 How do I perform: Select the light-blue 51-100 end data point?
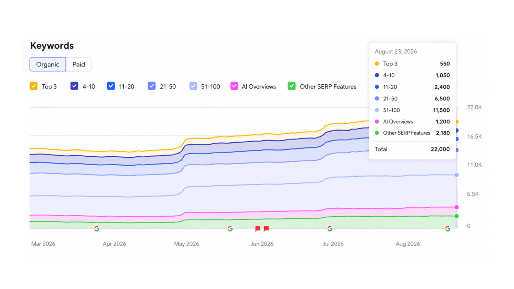coord(456,175)
